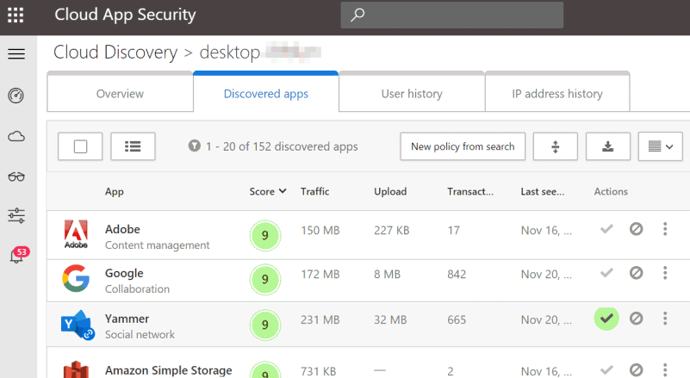Open Amazon Simple Storage app link
Viewport: 690px width, 378px height.
pyautogui.click(x=168, y=370)
